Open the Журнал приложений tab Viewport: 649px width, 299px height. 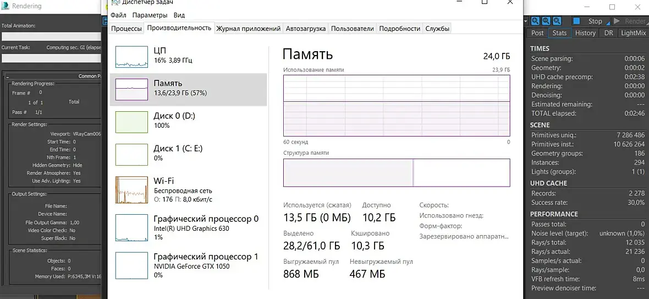[x=249, y=29]
